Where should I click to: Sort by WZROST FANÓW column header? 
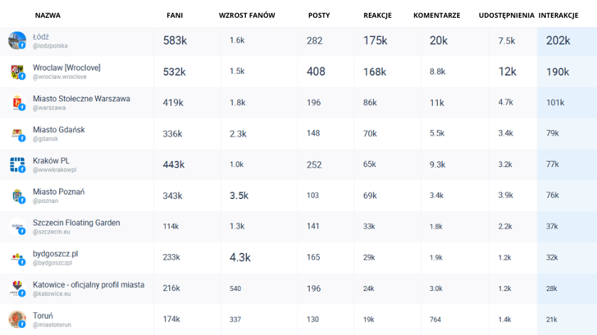[x=247, y=16]
